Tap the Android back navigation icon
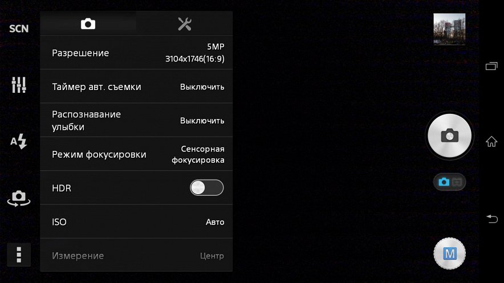Image resolution: width=504 pixels, height=283 pixels. pos(492,219)
